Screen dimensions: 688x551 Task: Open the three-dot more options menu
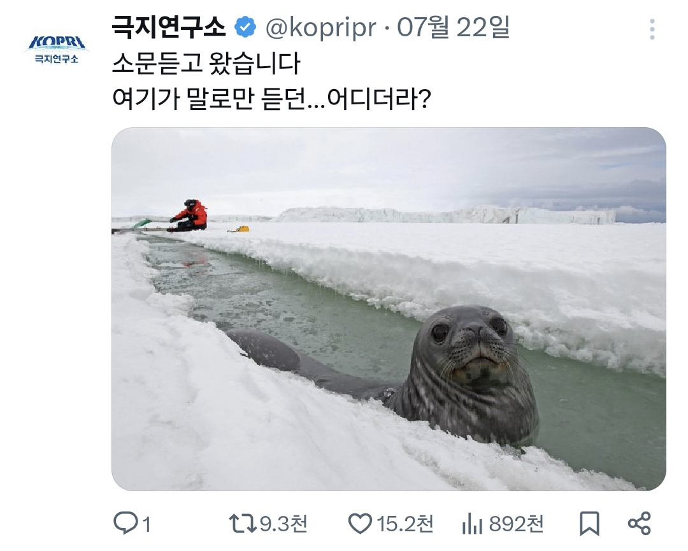point(652,30)
